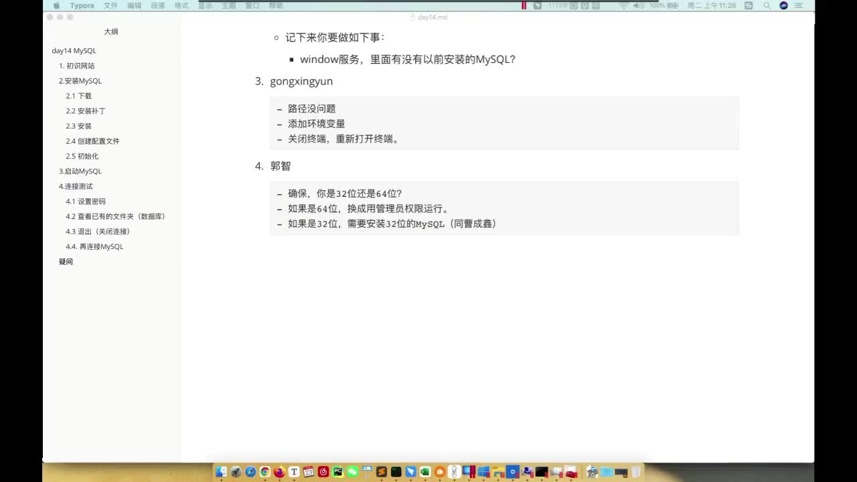
Task: Open Finder from the Dock
Action: coord(222,472)
